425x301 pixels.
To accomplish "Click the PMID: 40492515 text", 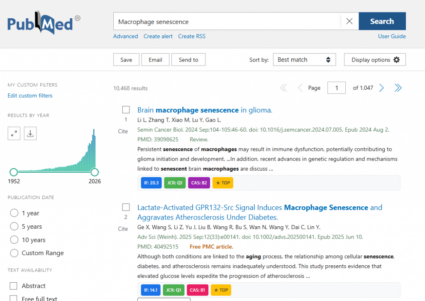I will pos(158,247).
